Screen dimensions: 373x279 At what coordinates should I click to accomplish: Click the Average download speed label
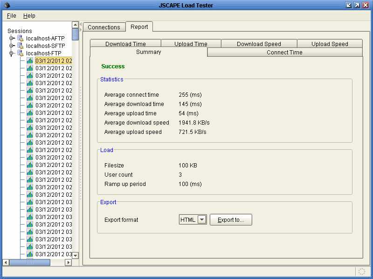tap(137, 122)
